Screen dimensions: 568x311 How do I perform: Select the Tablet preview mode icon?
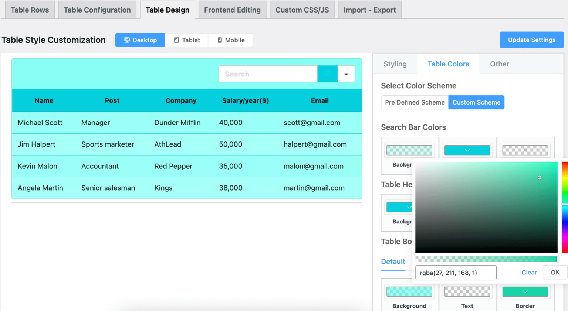(186, 40)
